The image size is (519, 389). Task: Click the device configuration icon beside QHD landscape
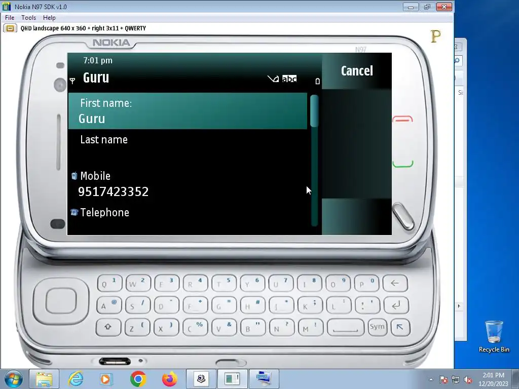tap(10, 28)
